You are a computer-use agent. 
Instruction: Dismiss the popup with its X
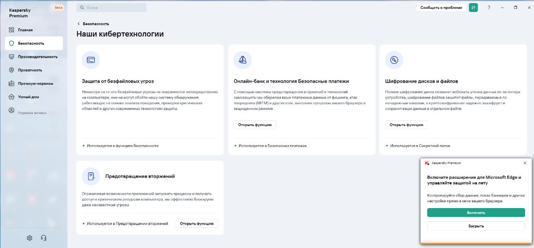pyautogui.click(x=525, y=163)
